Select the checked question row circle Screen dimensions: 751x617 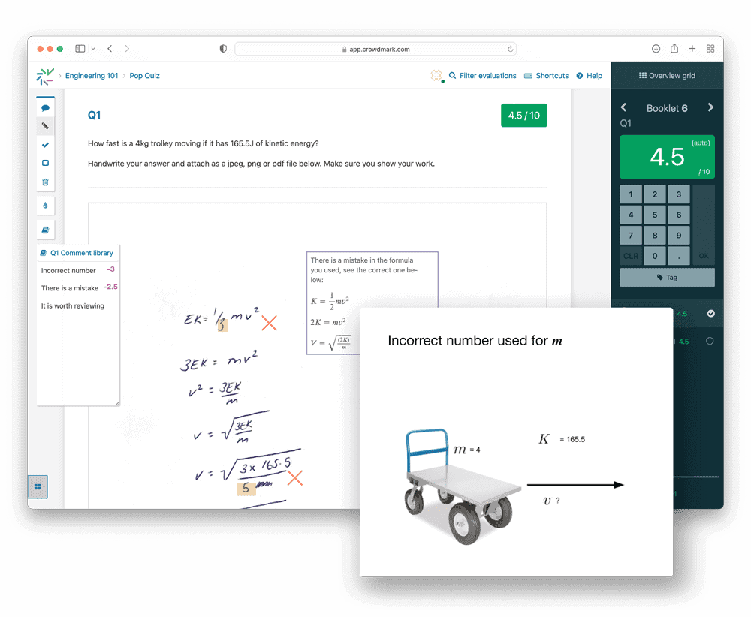coord(710,314)
